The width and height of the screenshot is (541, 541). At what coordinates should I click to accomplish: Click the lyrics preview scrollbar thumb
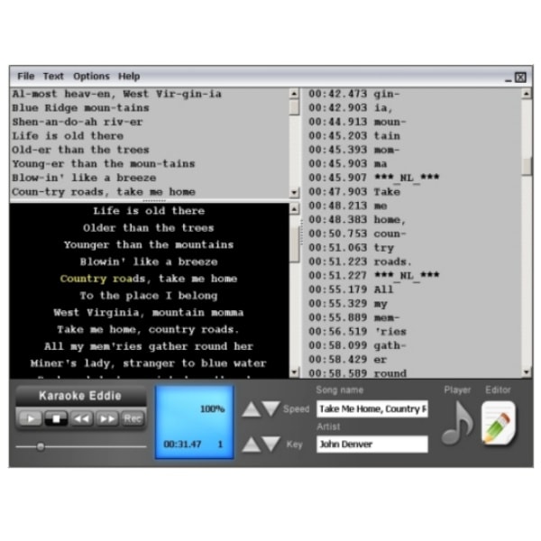[294, 244]
